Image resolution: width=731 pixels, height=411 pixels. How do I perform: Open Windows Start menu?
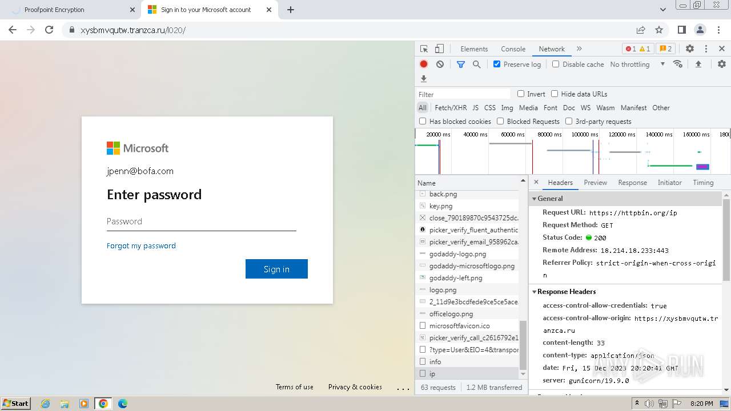pos(16,404)
